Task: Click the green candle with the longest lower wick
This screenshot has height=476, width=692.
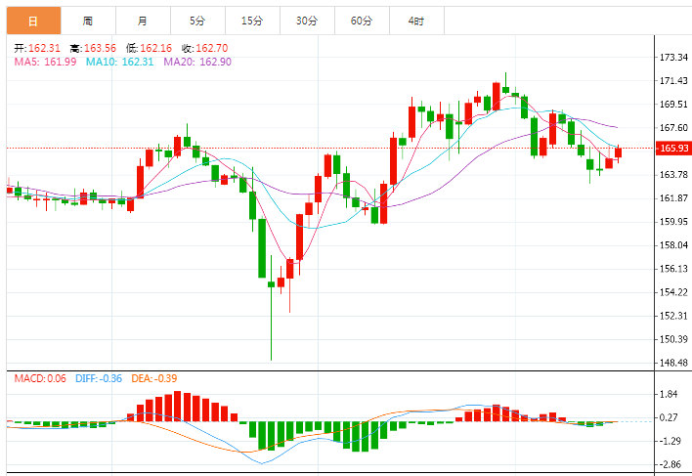Action: pos(271,283)
